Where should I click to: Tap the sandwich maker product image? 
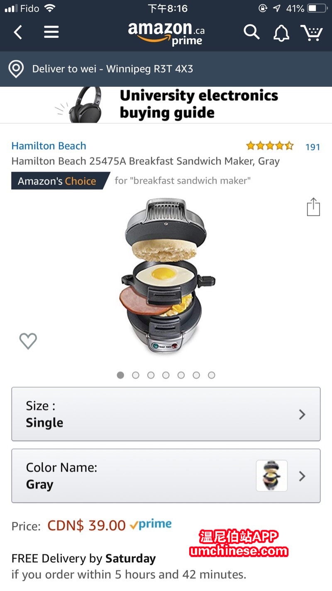[168, 276]
